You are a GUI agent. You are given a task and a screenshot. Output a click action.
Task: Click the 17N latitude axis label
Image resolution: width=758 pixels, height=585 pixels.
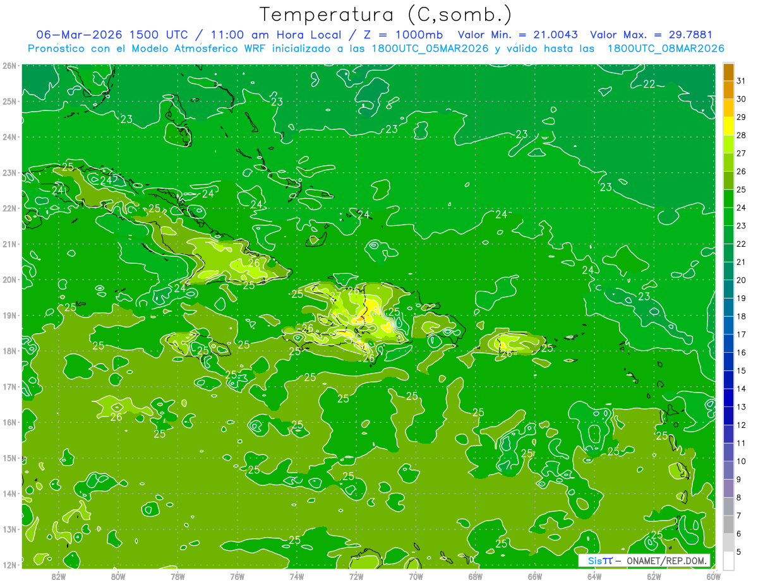(9, 386)
